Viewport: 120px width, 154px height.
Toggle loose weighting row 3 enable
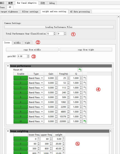(x=21, y=148)
